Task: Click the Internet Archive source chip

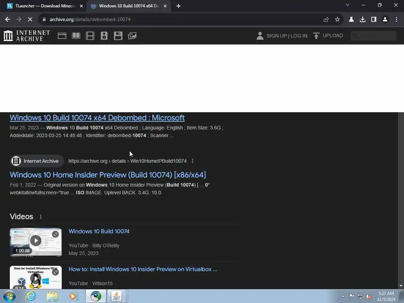Action: point(37,161)
